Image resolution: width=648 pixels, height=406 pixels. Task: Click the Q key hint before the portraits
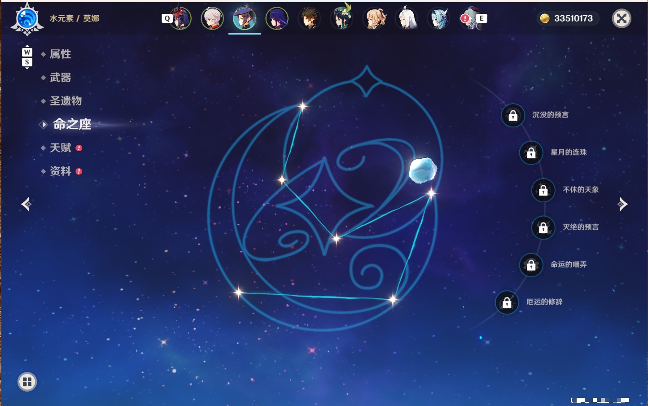[167, 18]
